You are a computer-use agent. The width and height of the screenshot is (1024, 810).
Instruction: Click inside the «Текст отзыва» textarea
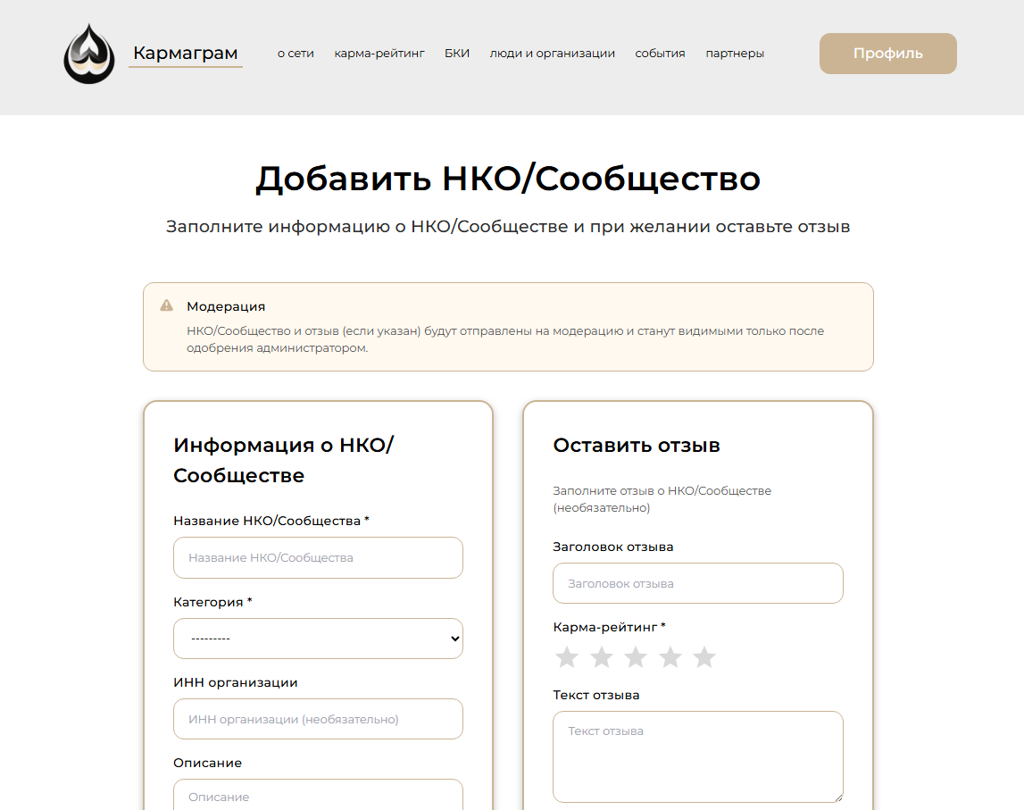click(697, 756)
